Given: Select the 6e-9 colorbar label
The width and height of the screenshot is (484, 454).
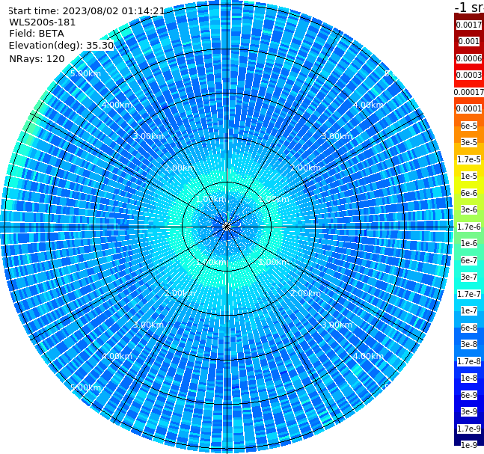Looking at the screenshot, I should pyautogui.click(x=469, y=395).
